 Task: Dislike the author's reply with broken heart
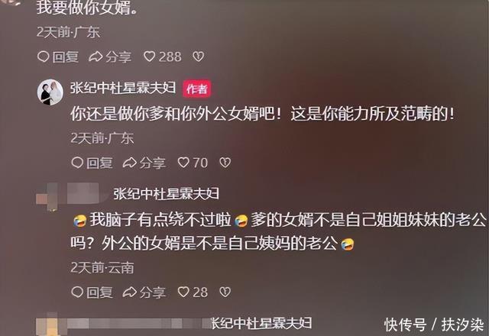coord(225,163)
